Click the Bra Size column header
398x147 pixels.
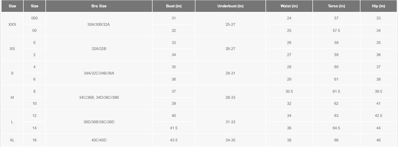99,6
